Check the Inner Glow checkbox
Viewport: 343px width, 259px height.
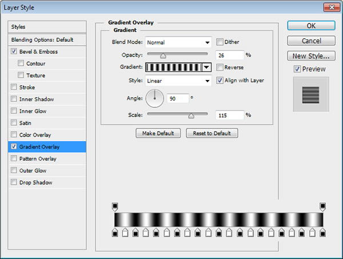(x=14, y=111)
